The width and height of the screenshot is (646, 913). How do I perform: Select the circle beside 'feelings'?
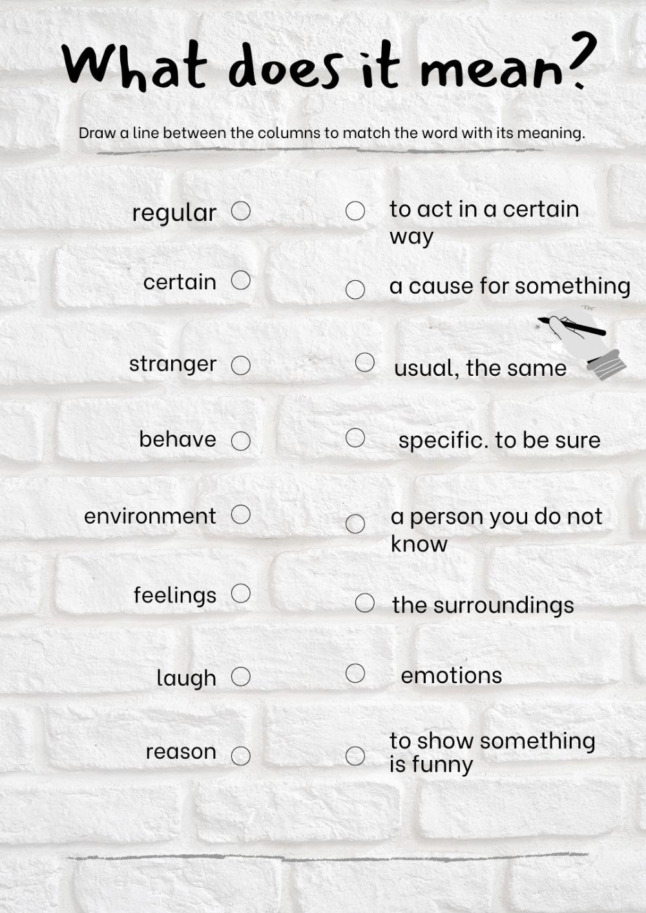(241, 593)
